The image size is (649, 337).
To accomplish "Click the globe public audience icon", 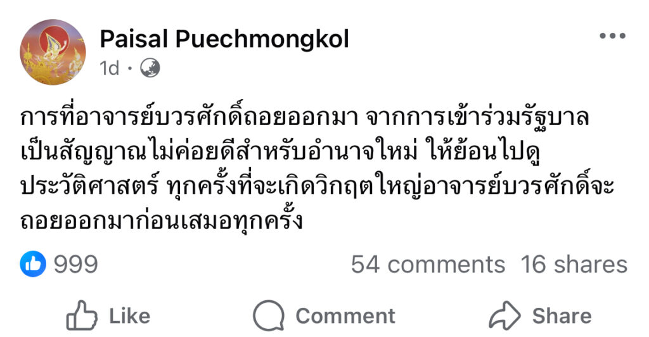I will click(150, 68).
